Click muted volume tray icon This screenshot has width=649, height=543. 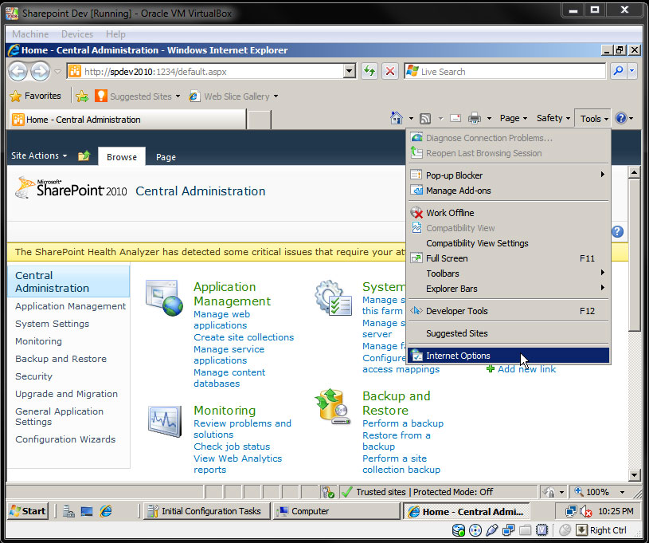[x=585, y=511]
